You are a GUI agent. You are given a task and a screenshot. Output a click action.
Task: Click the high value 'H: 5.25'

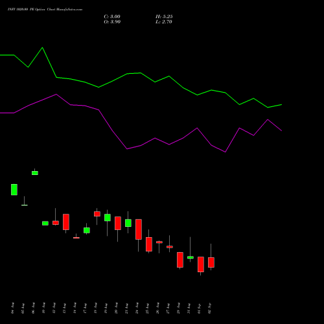click(164, 17)
